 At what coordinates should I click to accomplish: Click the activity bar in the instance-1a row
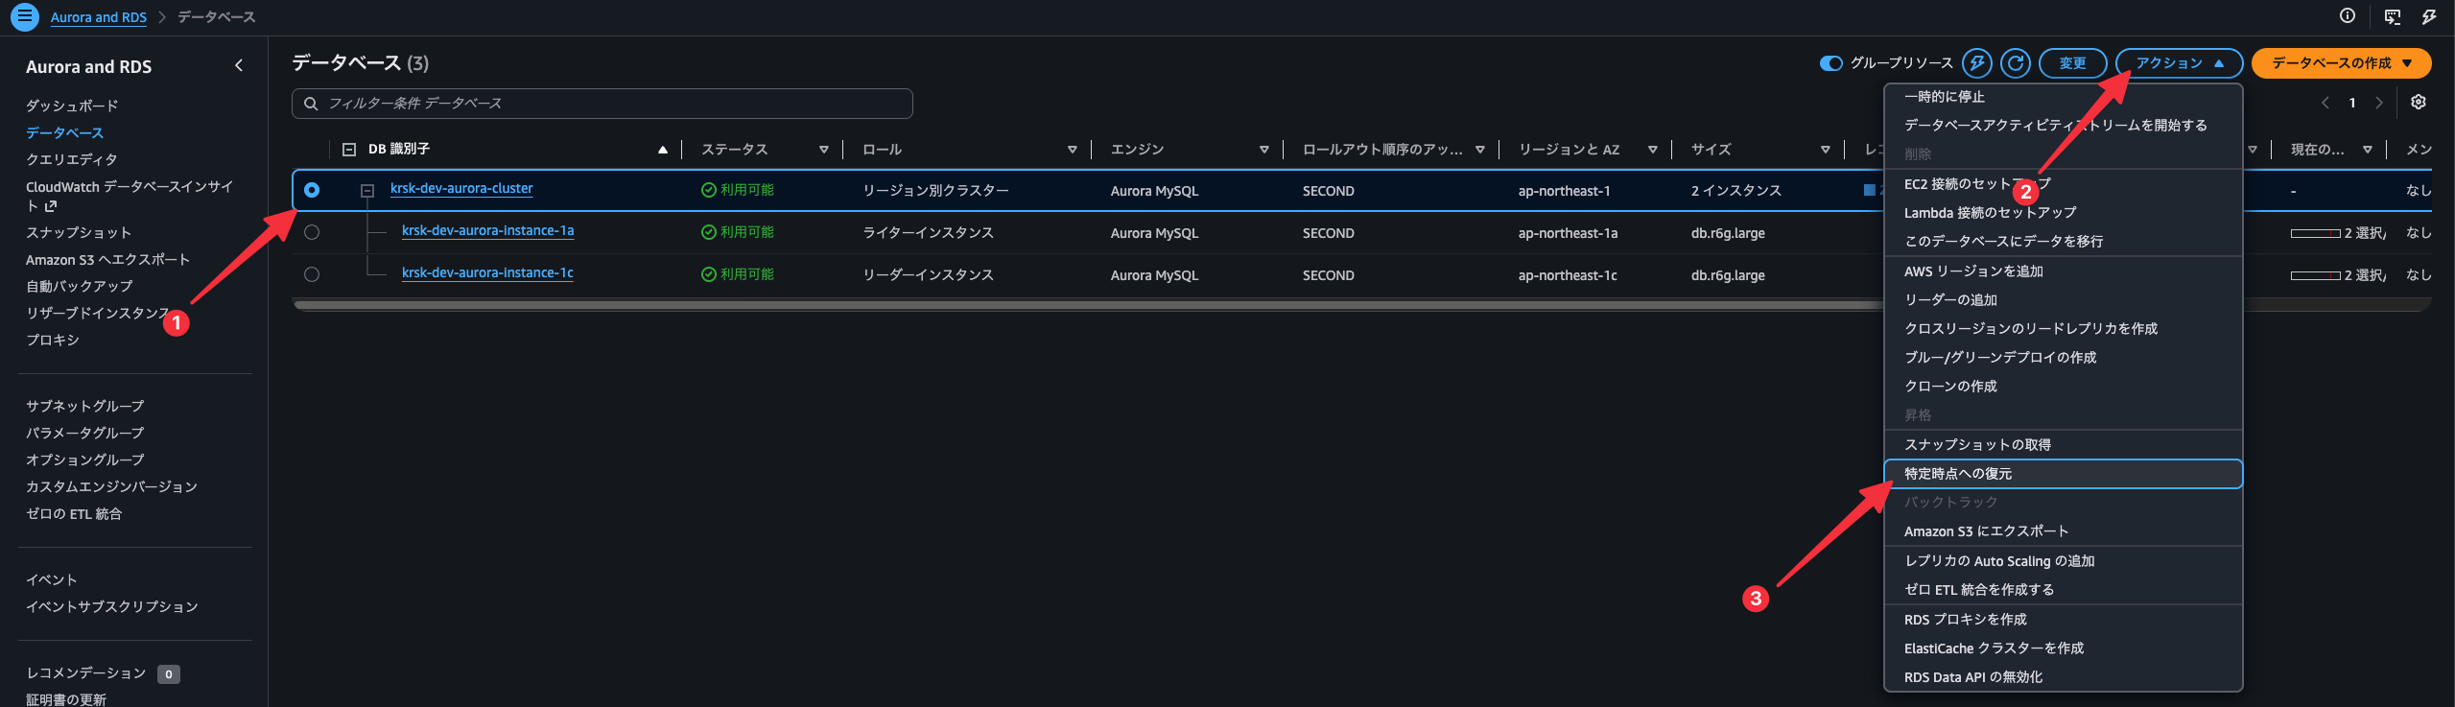2315,233
